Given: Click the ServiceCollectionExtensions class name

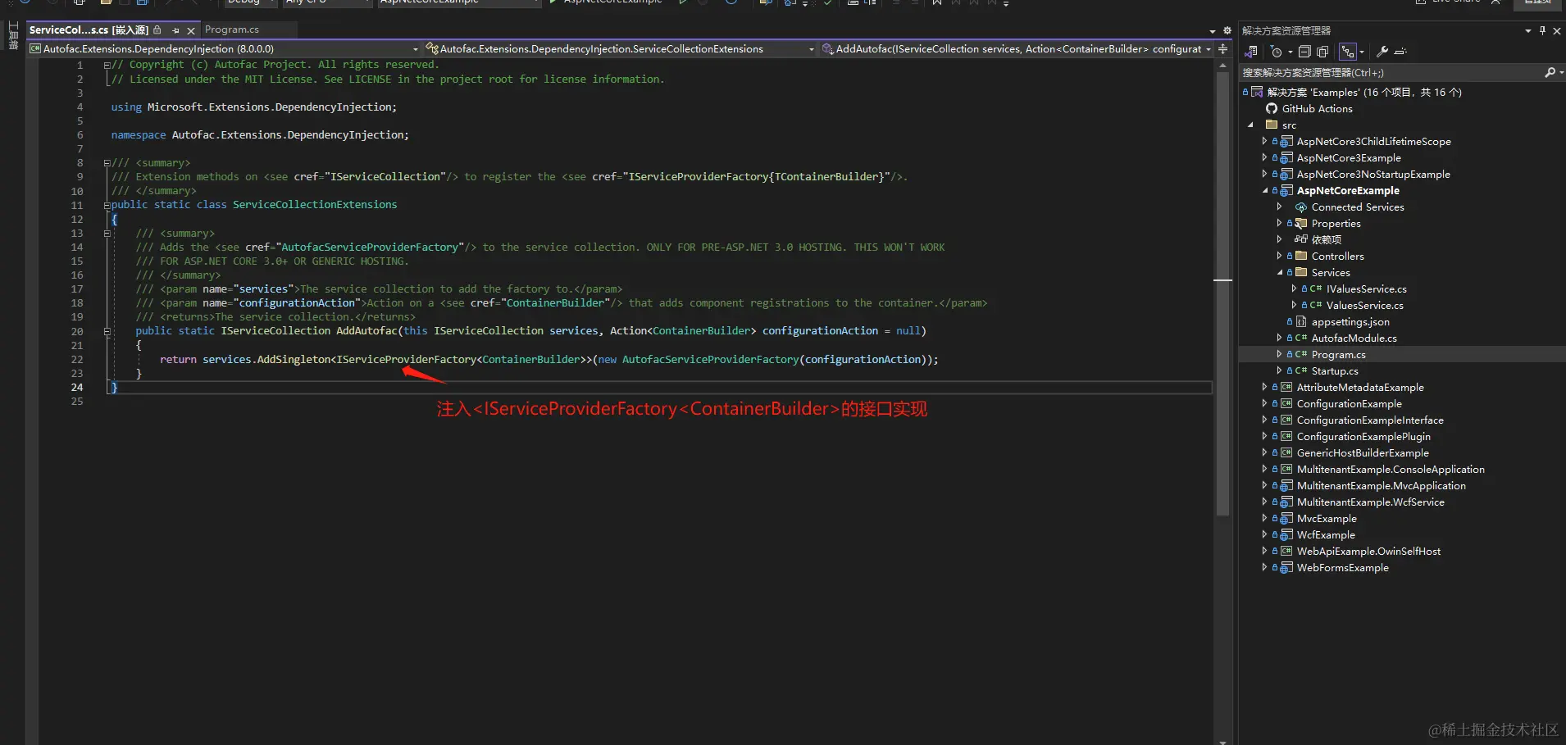Looking at the screenshot, I should (x=315, y=205).
